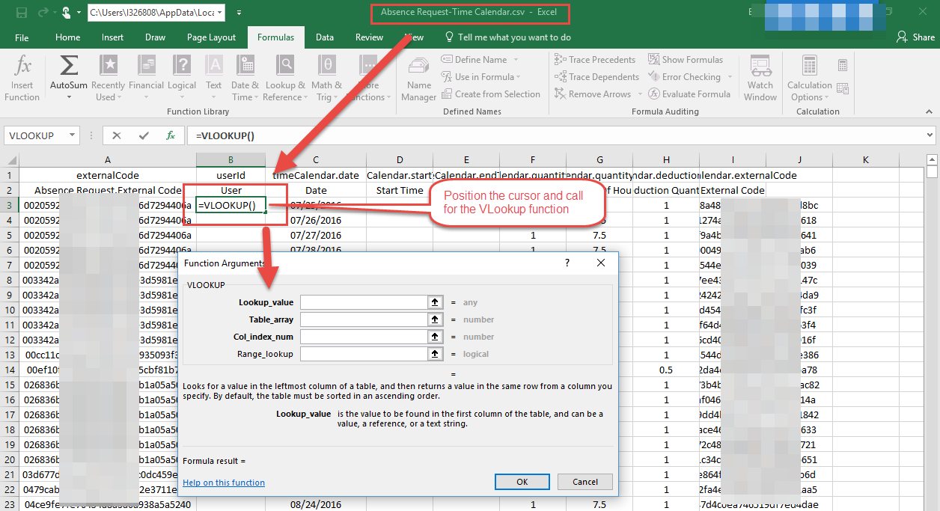Switch to the Insert tab
Viewport: 940px width, 511px height.
[113, 37]
